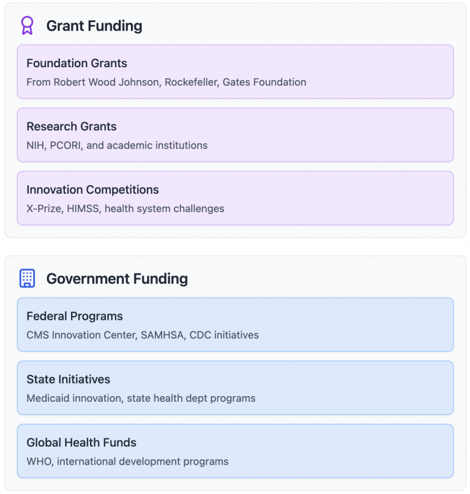Click the WHO international development description
This screenshot has width=470, height=494.
[x=127, y=462]
